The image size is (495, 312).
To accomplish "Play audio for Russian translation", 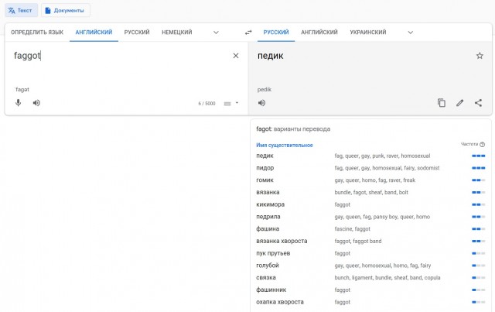I will point(261,103).
